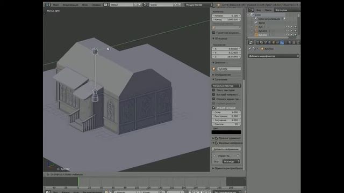Open the 'Все сцены' outliner display dropdown

click(x=288, y=10)
